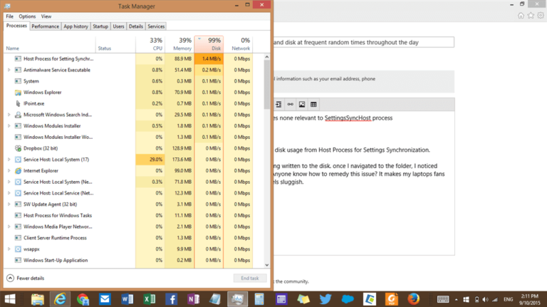547x307 pixels.
Task: Click the insert hyperlink icon in the browser editor
Action: (x=291, y=104)
